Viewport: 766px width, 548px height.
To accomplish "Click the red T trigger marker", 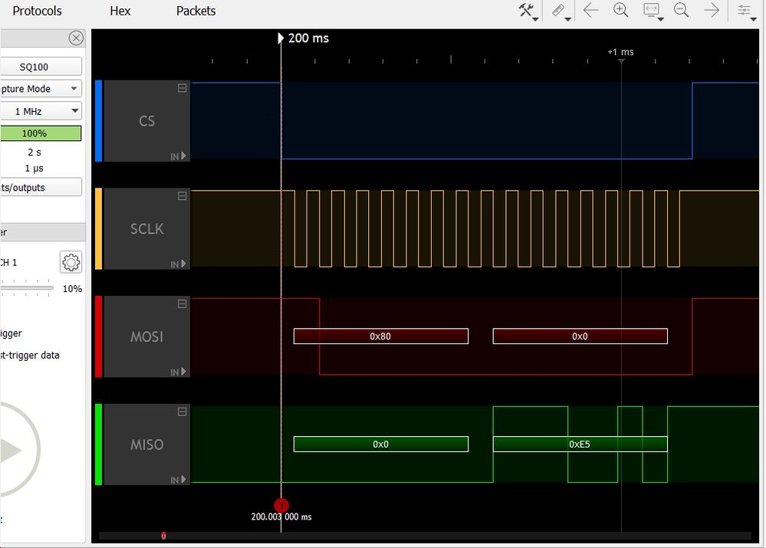I will 281,505.
